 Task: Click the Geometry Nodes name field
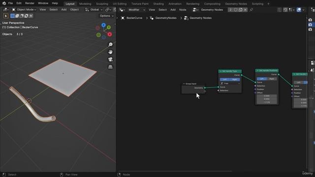[x=212, y=10]
